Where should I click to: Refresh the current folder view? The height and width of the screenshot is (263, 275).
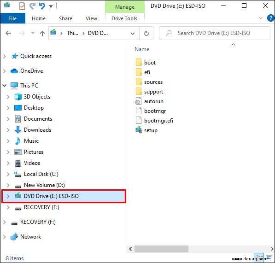tap(146, 33)
